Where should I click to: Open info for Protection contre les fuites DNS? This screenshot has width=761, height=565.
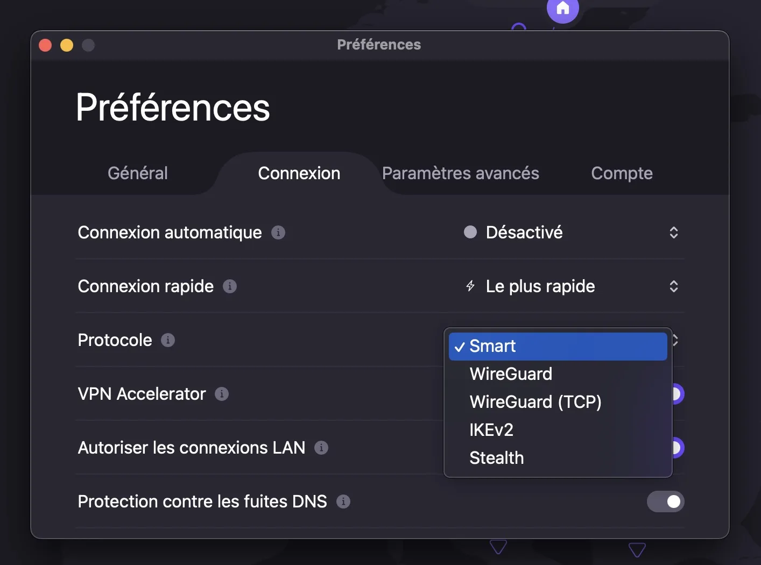[x=343, y=502]
